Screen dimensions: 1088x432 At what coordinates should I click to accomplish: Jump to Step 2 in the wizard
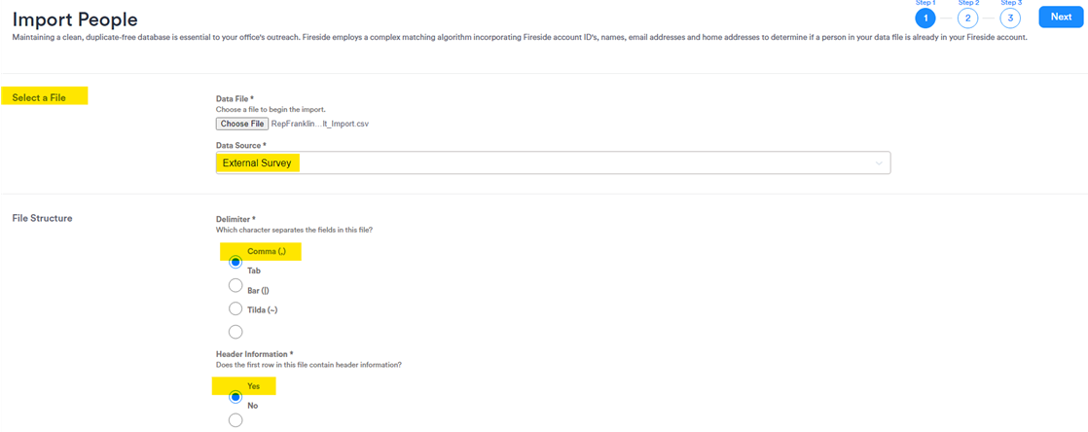tap(968, 18)
